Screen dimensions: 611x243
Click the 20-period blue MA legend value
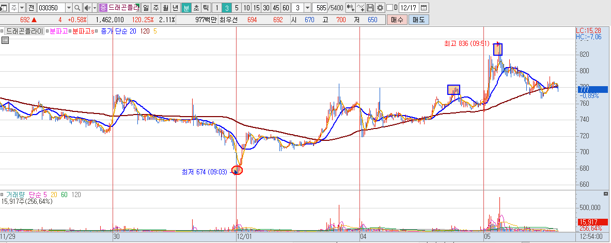133,31
